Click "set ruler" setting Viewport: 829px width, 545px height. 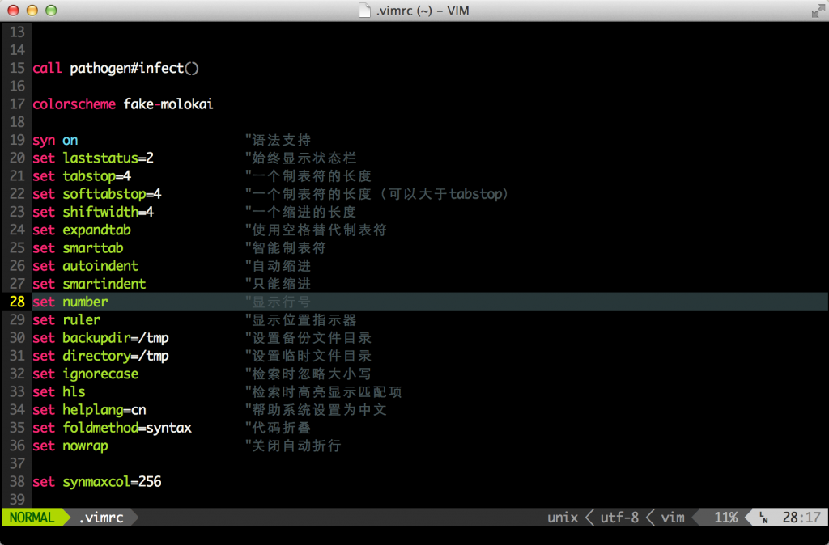(66, 319)
